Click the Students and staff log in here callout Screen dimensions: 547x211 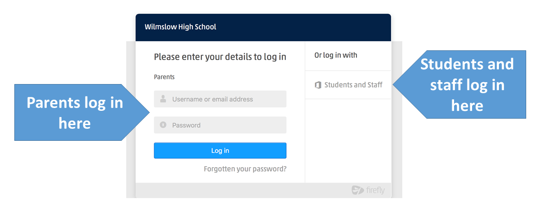[467, 84]
